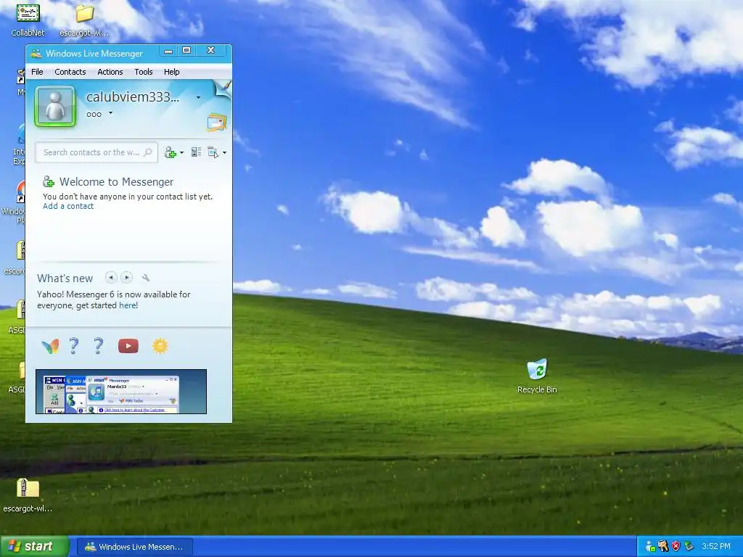Click the add a contact toolbar icon
The image size is (743, 557).
point(170,152)
